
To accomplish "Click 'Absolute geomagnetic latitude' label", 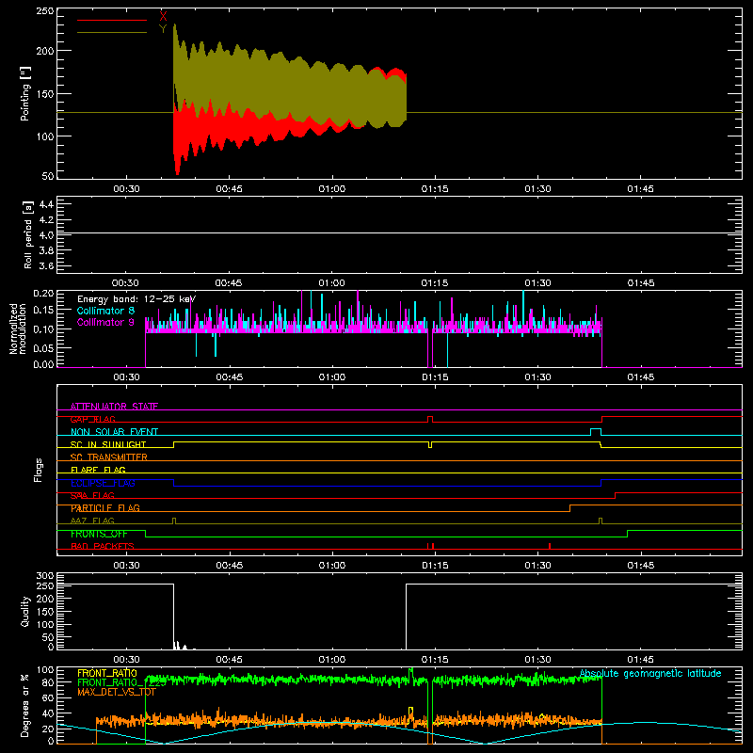I will click(650, 674).
